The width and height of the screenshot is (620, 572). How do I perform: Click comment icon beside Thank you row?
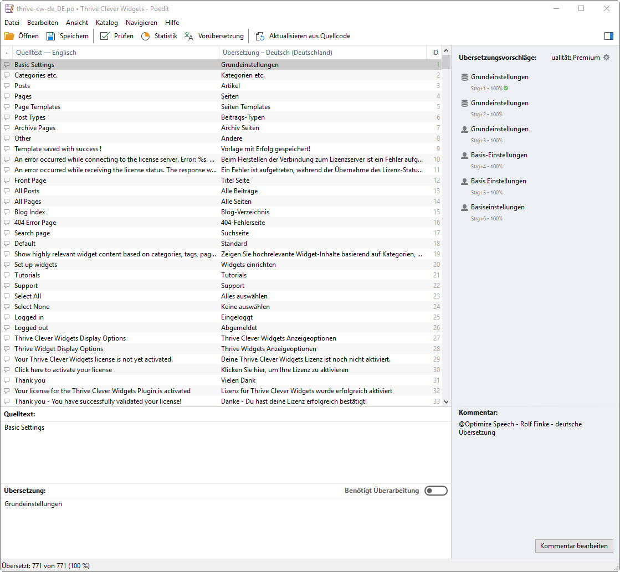pyautogui.click(x=7, y=380)
